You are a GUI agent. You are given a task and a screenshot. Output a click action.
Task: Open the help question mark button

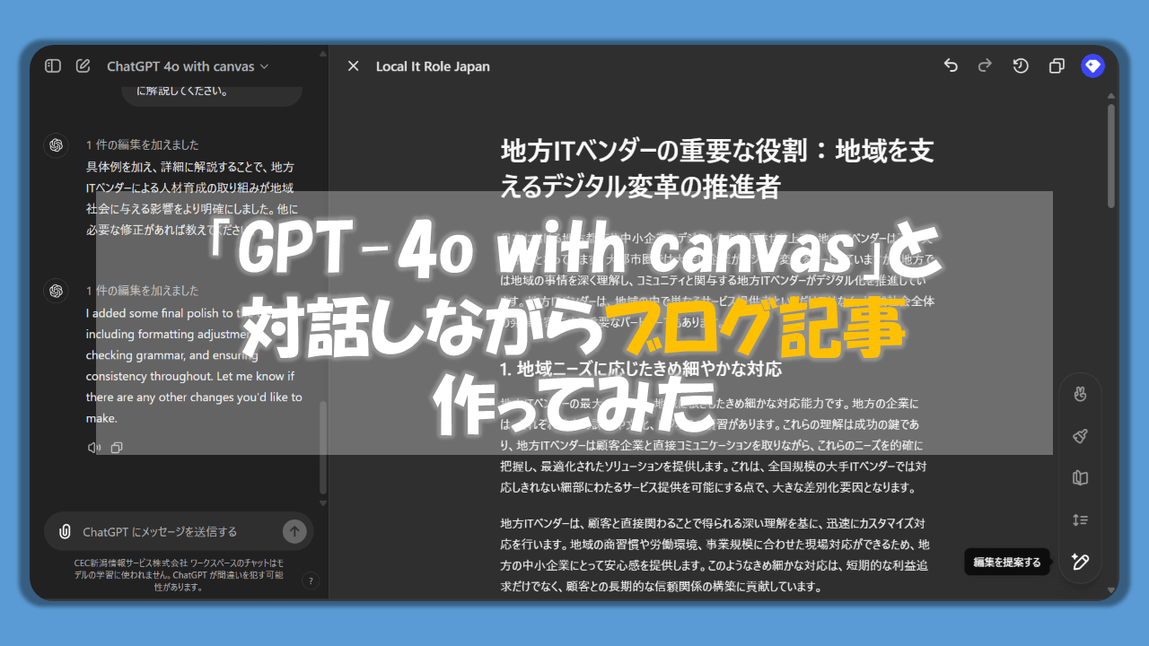311,581
